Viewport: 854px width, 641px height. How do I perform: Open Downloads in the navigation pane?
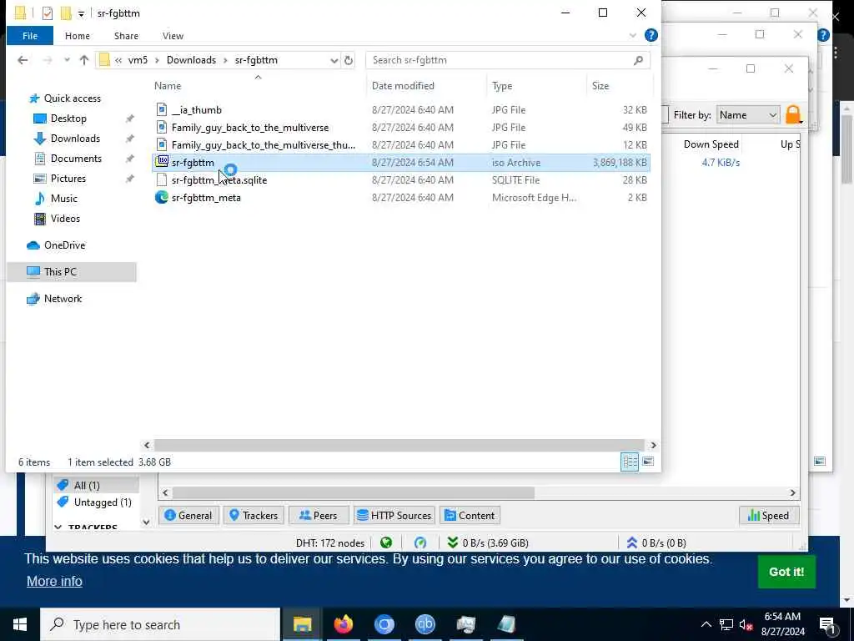(x=75, y=139)
